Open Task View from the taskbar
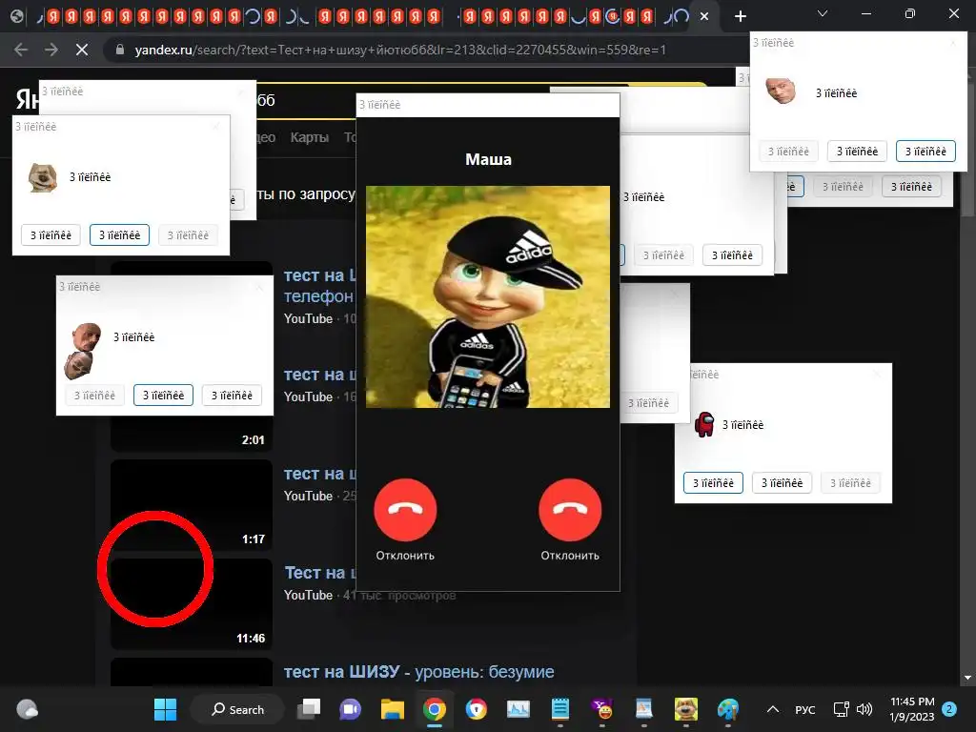This screenshot has width=976, height=732. pos(309,709)
